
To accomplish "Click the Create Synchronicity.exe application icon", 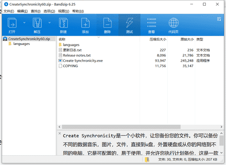I will click(60, 60).
